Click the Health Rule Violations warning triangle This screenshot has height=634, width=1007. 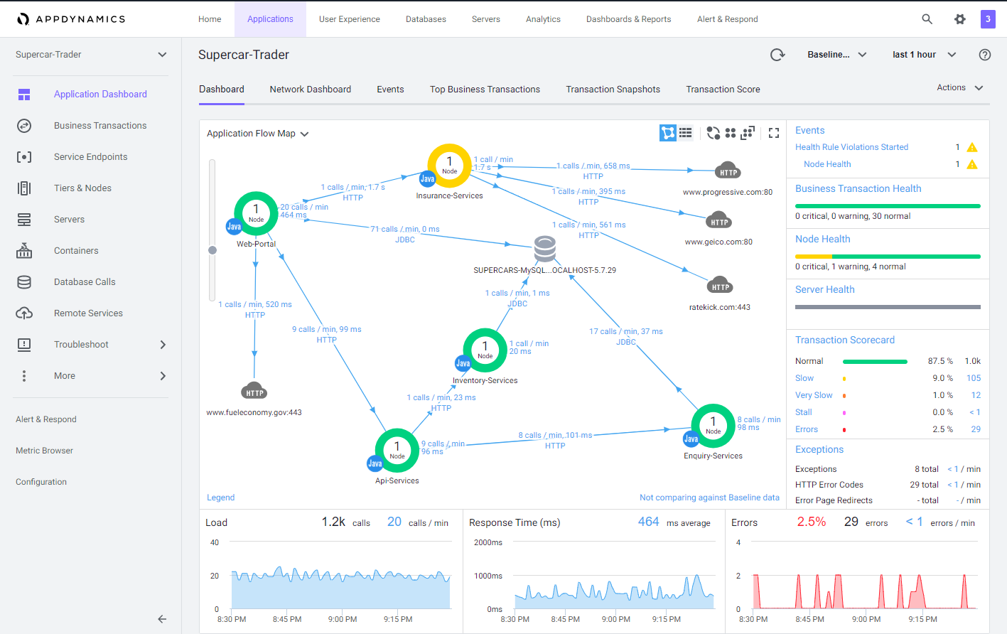pos(972,147)
